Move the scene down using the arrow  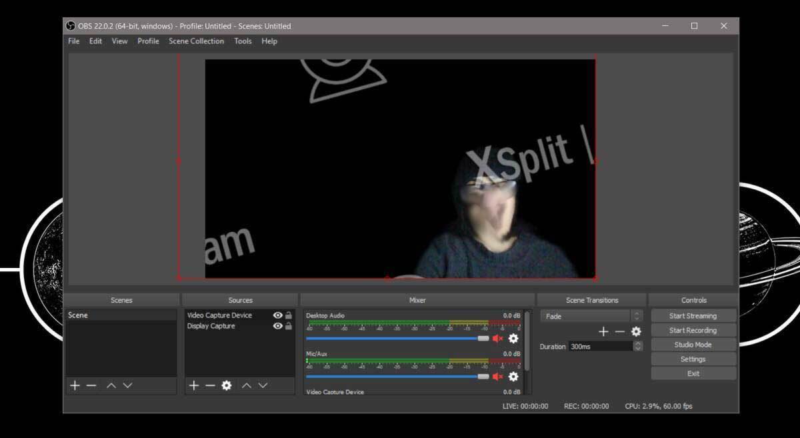(127, 385)
